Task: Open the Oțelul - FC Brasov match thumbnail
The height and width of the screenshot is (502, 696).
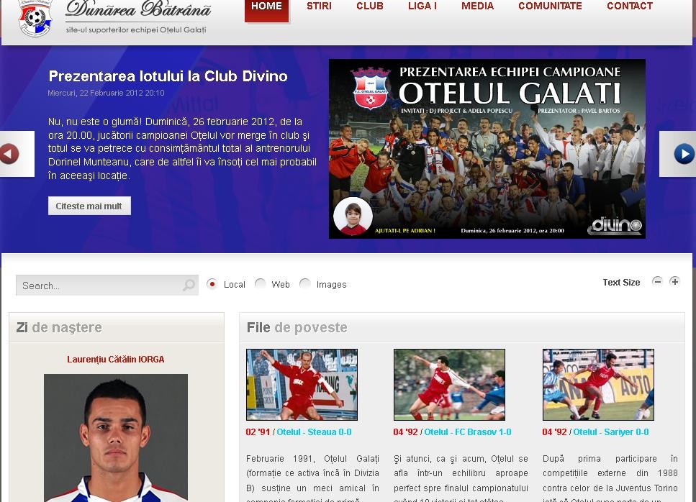Action: [449, 385]
